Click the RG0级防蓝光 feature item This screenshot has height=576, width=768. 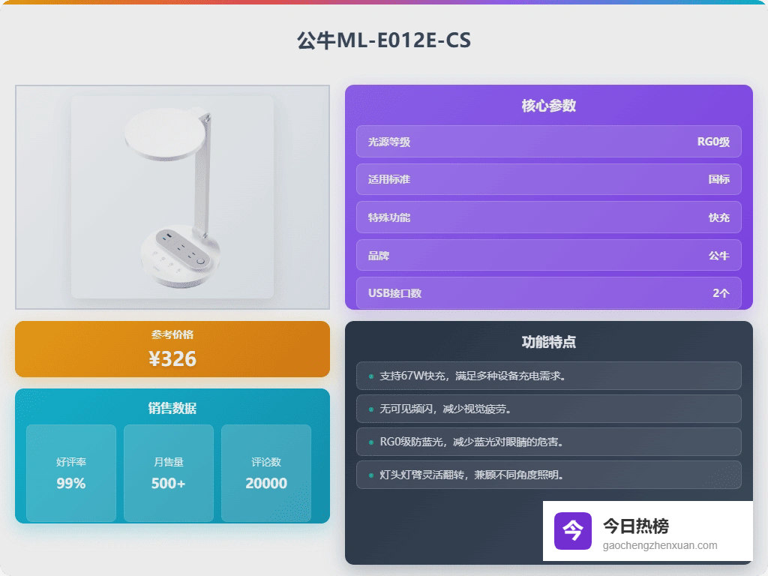[548, 442]
